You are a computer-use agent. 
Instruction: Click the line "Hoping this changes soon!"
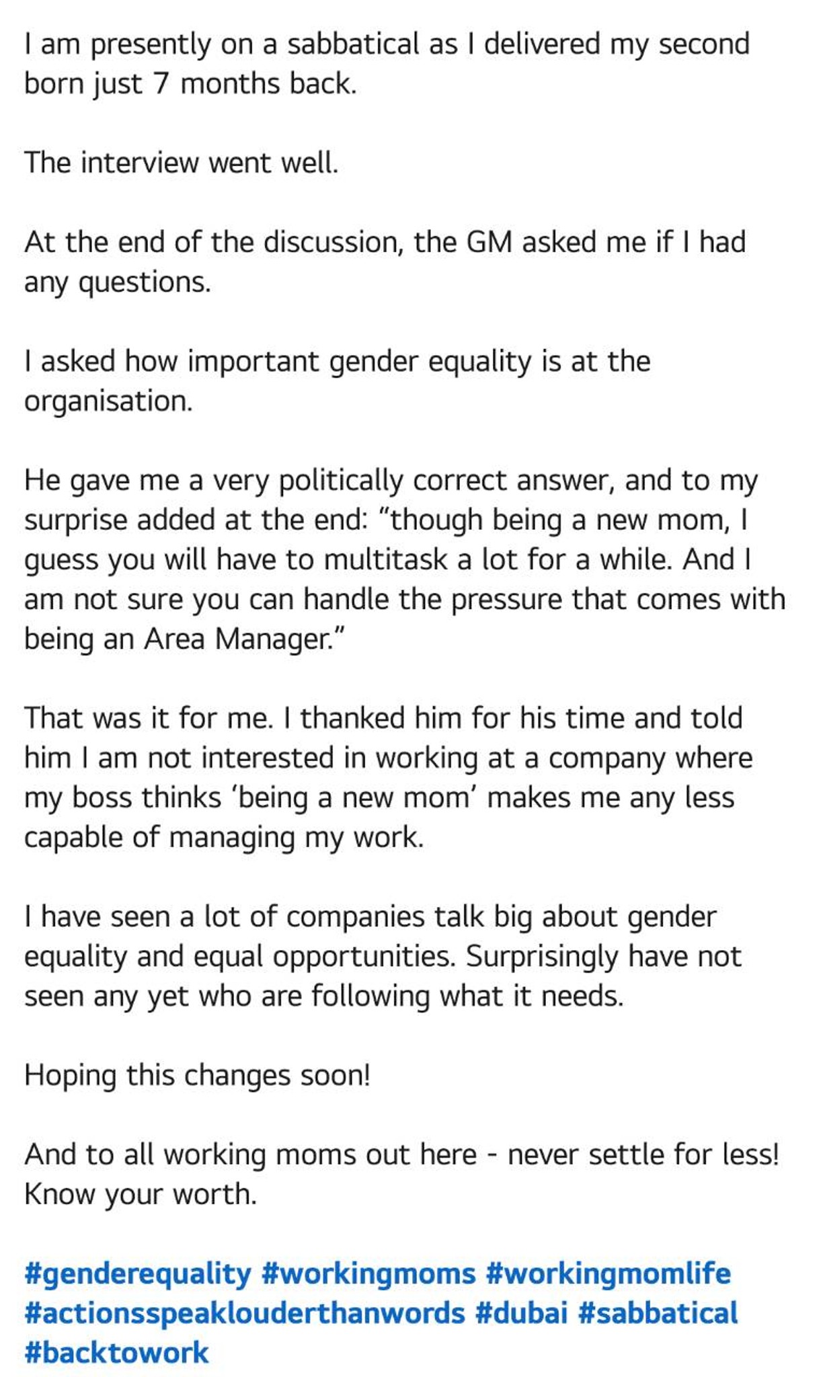click(197, 1076)
